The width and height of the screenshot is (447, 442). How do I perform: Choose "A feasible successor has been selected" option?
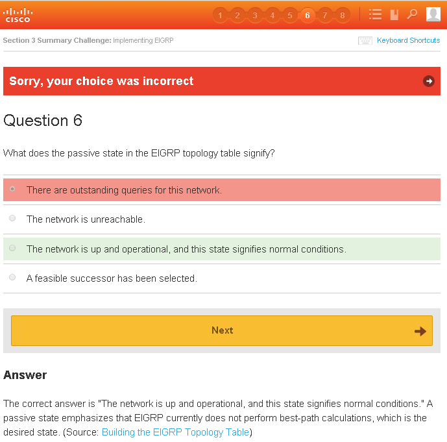tap(12, 278)
